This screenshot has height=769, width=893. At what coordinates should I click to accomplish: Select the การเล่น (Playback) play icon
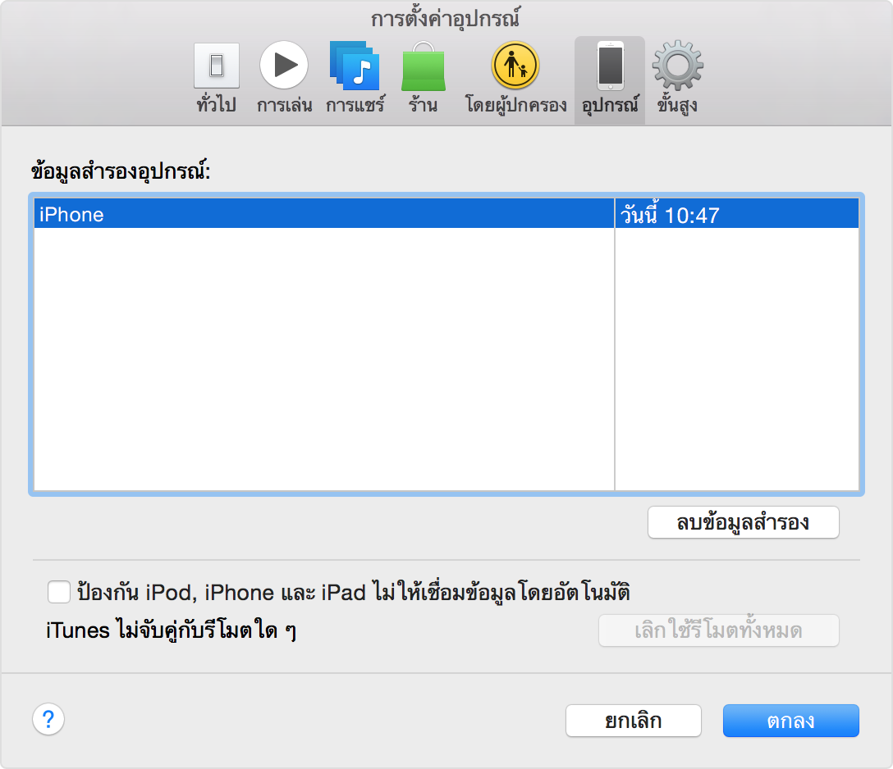[x=284, y=66]
